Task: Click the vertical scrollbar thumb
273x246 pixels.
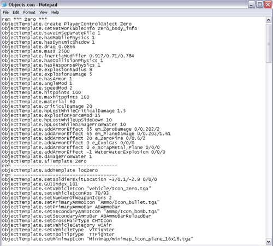Action: tap(269, 44)
